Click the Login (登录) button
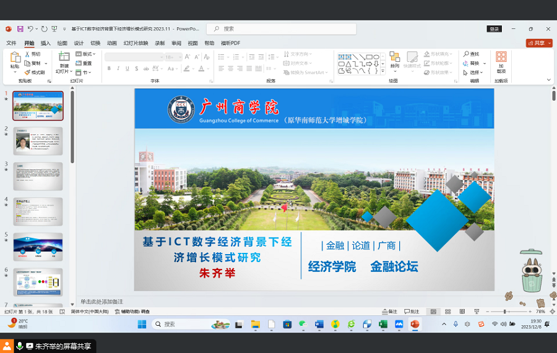This screenshot has height=353, width=557. click(494, 29)
